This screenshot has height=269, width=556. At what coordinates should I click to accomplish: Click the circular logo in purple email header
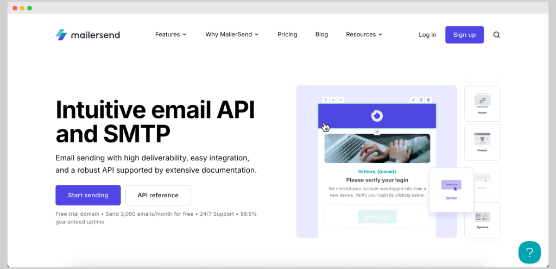click(377, 116)
